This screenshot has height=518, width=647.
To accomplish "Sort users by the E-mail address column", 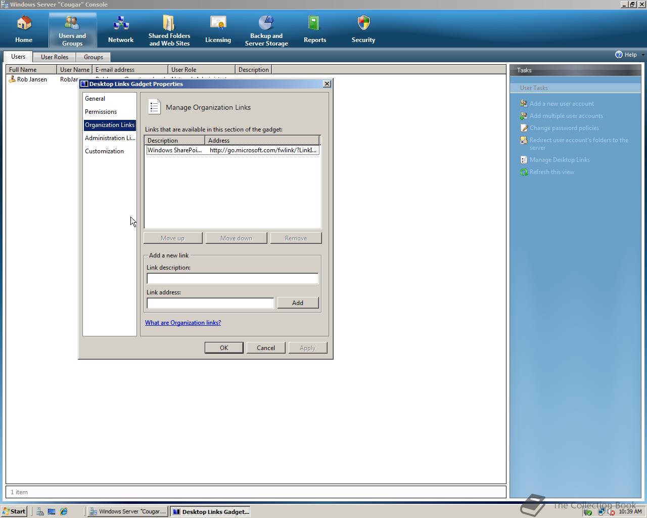I will coord(130,70).
